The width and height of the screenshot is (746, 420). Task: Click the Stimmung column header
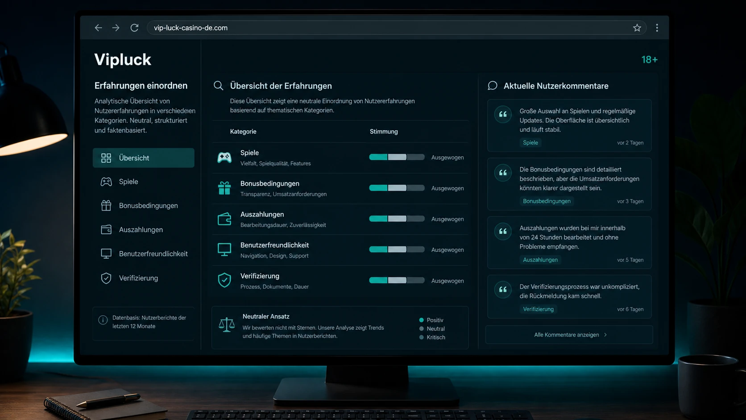[384, 132]
